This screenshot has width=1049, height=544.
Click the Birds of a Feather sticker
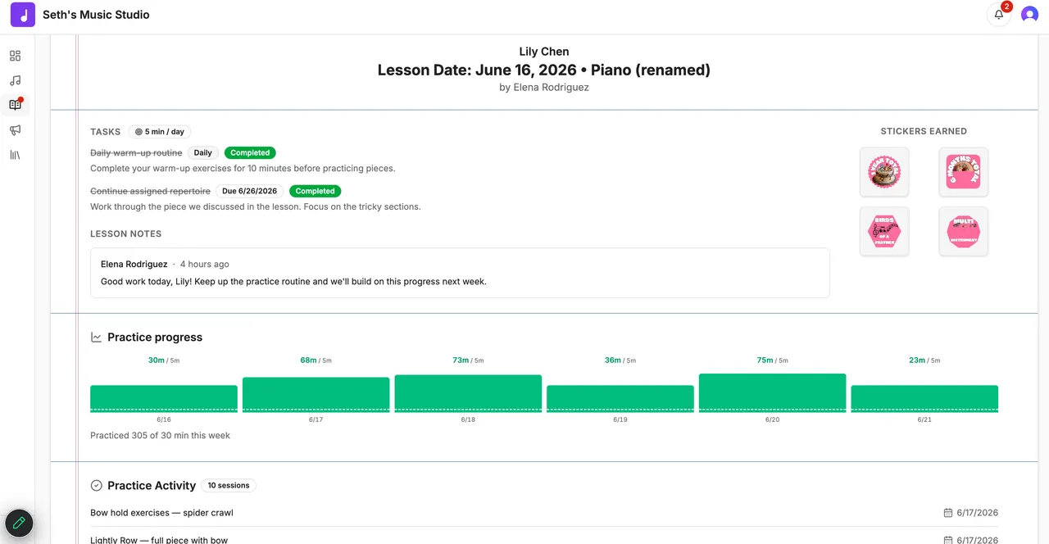[x=884, y=231]
